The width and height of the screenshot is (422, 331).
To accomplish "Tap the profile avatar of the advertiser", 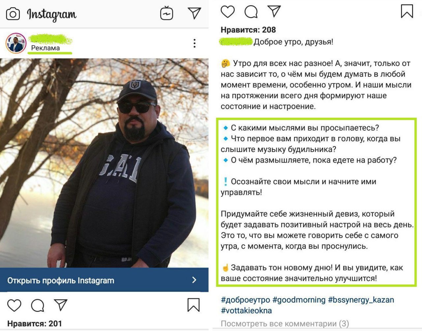I will click(16, 43).
